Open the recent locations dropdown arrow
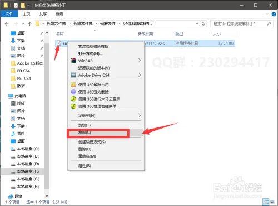Screen dimensions: 278x206 click(x=23, y=24)
